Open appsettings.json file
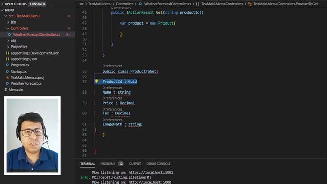Image resolution: width=327 pixels, height=184 pixels. coord(24,59)
